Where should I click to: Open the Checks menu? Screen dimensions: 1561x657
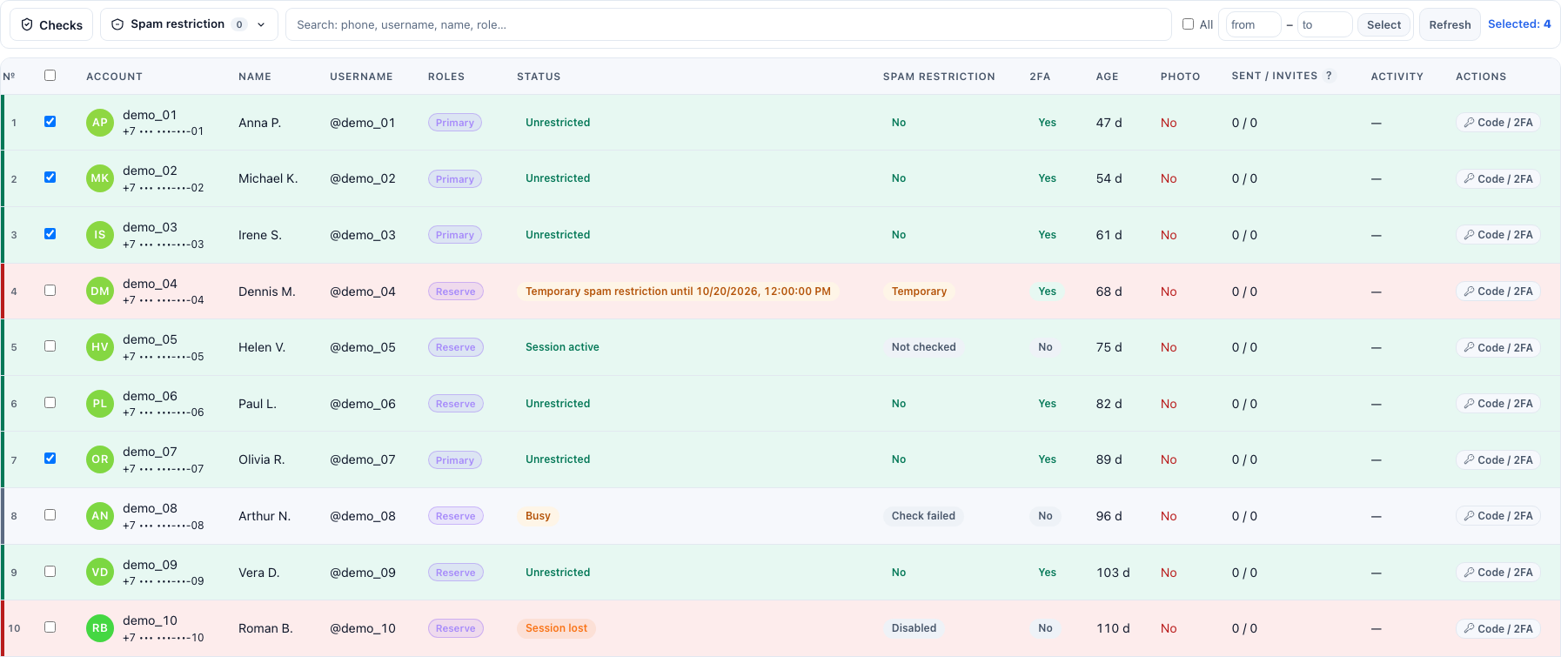click(x=51, y=24)
